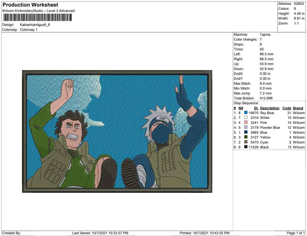Click the EndX value '0.00 in'
Image resolution: width=307 pixels, height=236 pixels.
point(265,74)
